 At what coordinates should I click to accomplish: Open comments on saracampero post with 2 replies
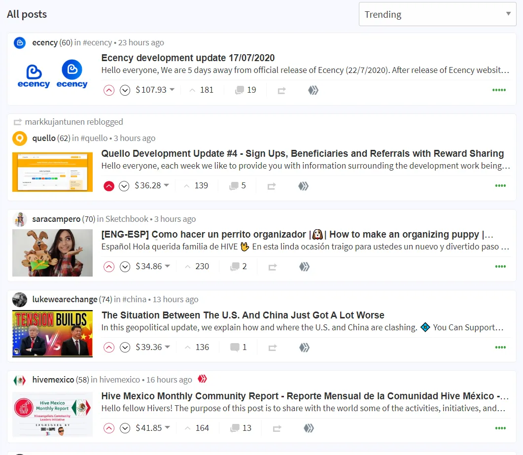tap(238, 267)
